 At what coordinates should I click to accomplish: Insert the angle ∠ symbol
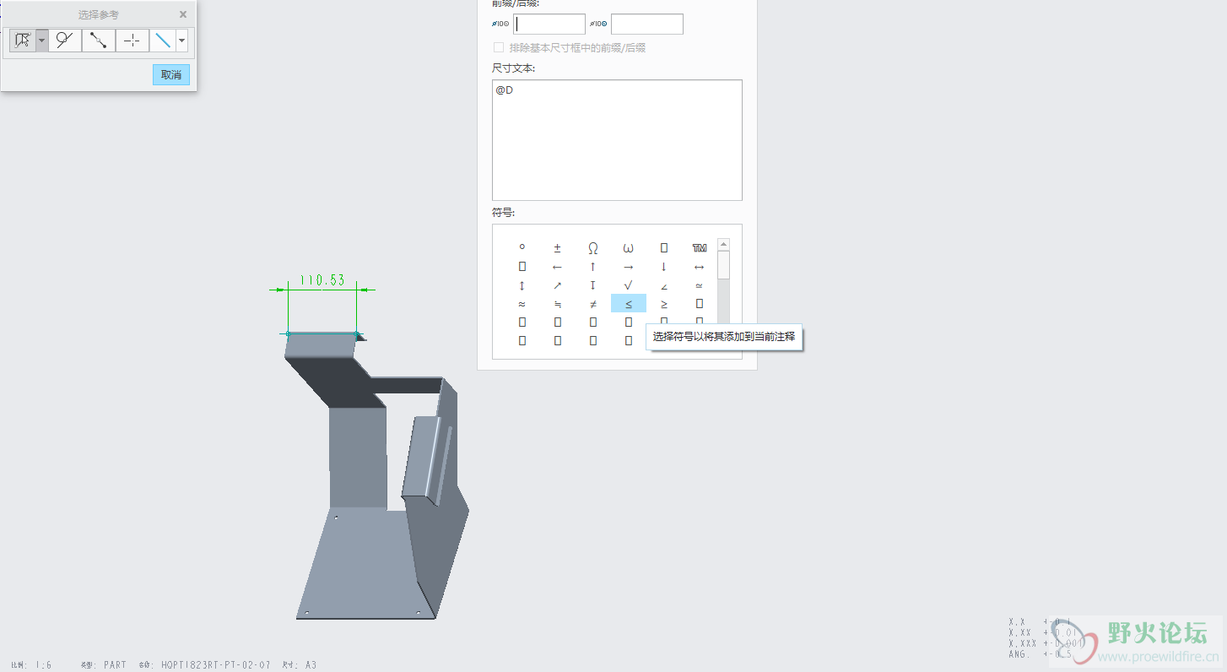(664, 285)
